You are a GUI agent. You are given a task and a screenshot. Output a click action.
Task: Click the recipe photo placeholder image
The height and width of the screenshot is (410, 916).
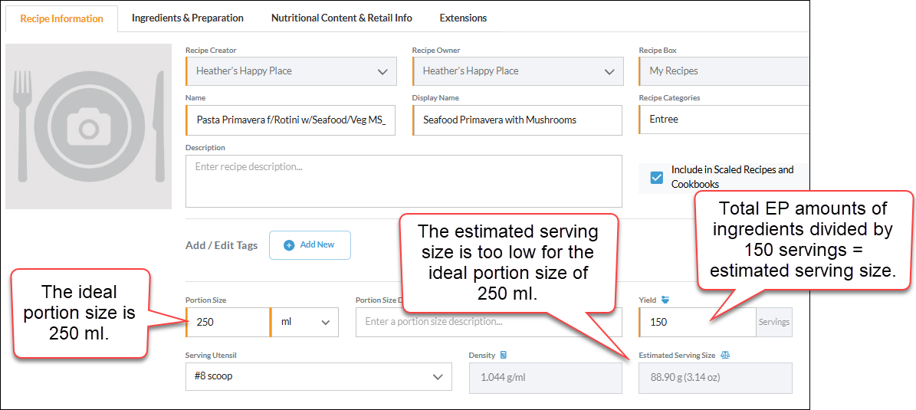88,126
